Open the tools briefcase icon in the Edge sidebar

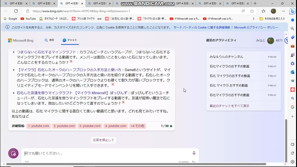[x=292, y=46]
